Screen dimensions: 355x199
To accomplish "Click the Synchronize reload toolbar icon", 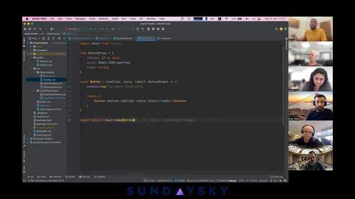I will click(34, 29).
